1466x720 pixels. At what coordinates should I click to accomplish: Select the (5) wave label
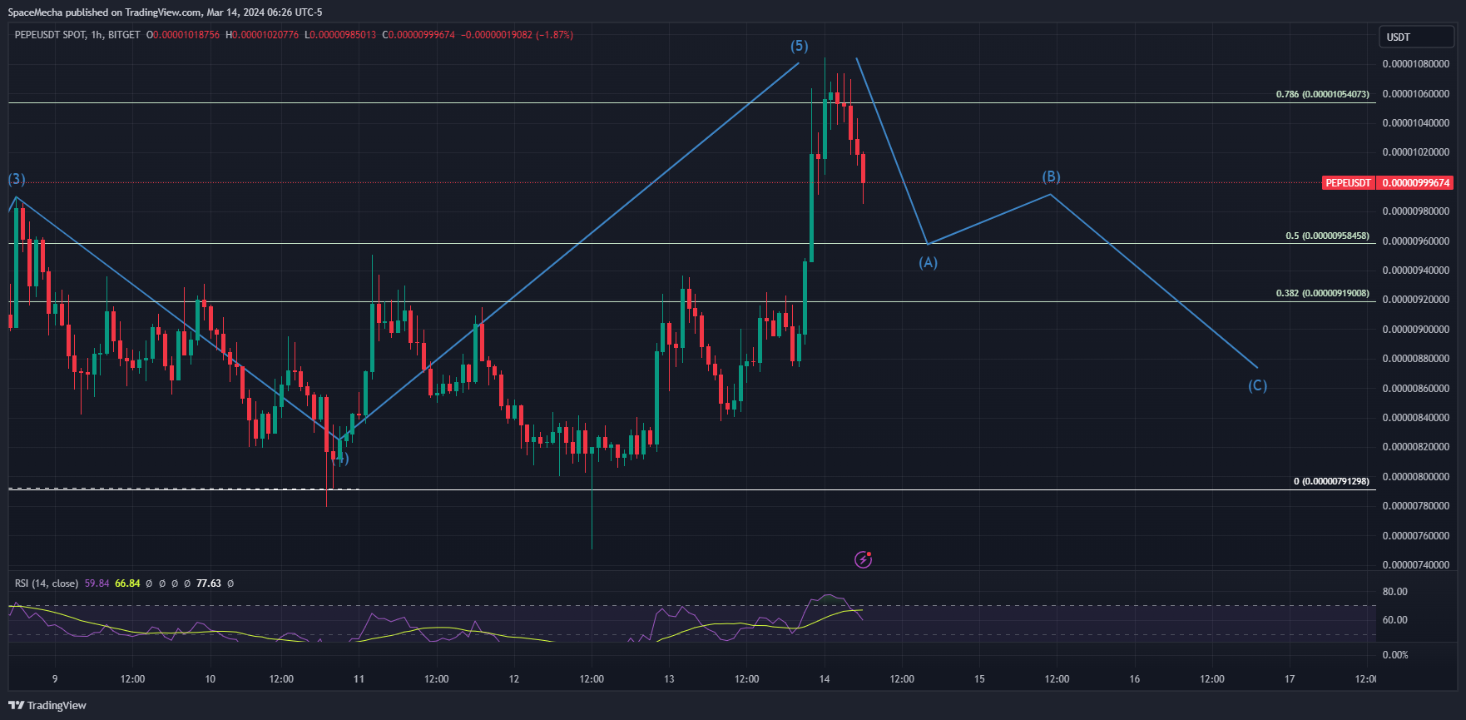point(800,46)
